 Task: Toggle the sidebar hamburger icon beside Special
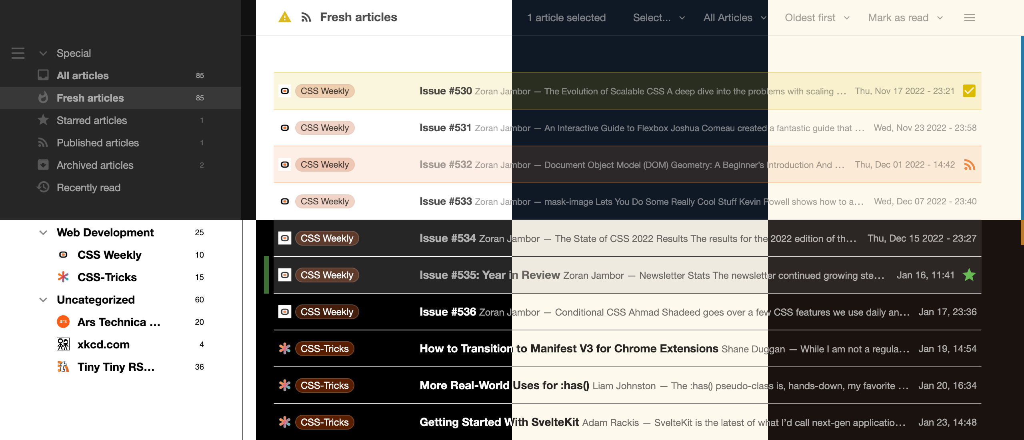point(18,53)
